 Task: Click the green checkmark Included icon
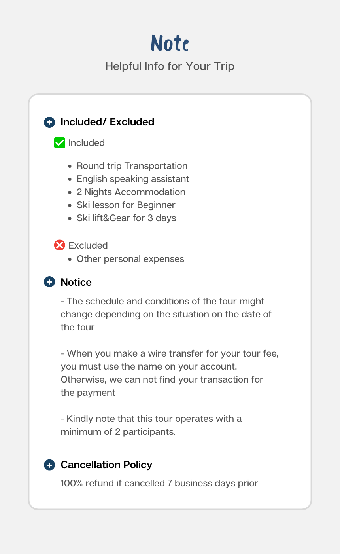coord(59,143)
